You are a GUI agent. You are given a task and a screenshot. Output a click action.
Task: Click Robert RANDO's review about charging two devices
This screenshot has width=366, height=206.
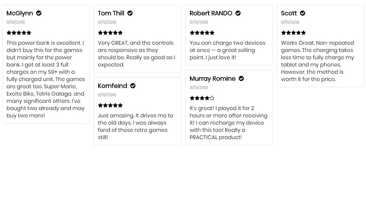(228, 50)
